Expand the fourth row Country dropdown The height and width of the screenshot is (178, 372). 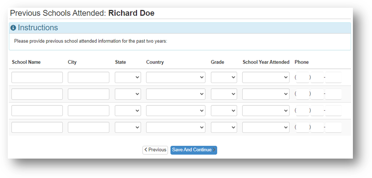pos(176,127)
